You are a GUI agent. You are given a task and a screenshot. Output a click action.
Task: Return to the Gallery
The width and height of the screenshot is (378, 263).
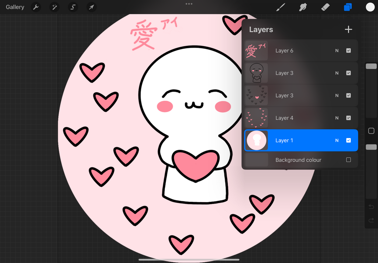pyautogui.click(x=15, y=7)
